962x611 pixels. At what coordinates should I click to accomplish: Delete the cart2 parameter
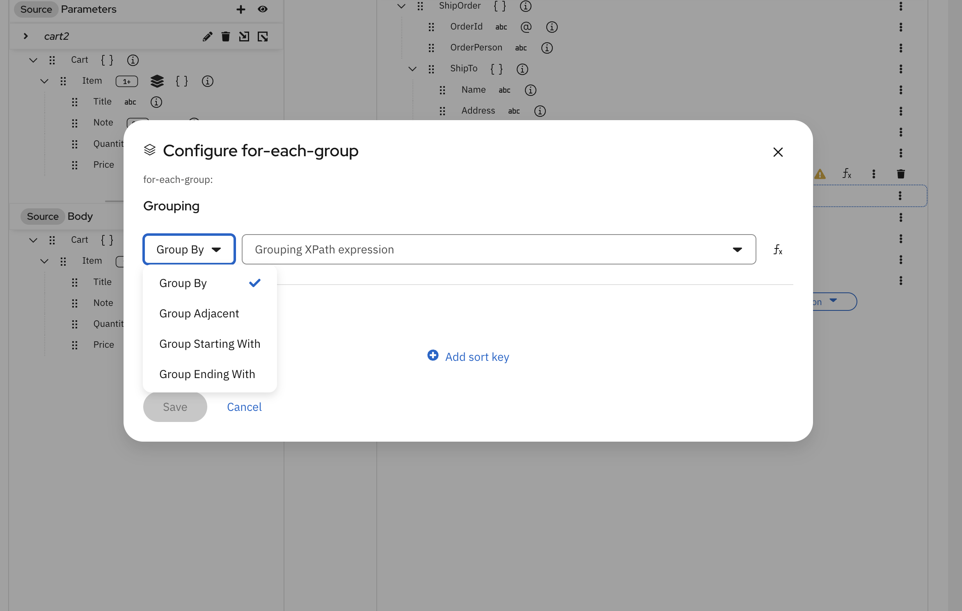tap(226, 36)
